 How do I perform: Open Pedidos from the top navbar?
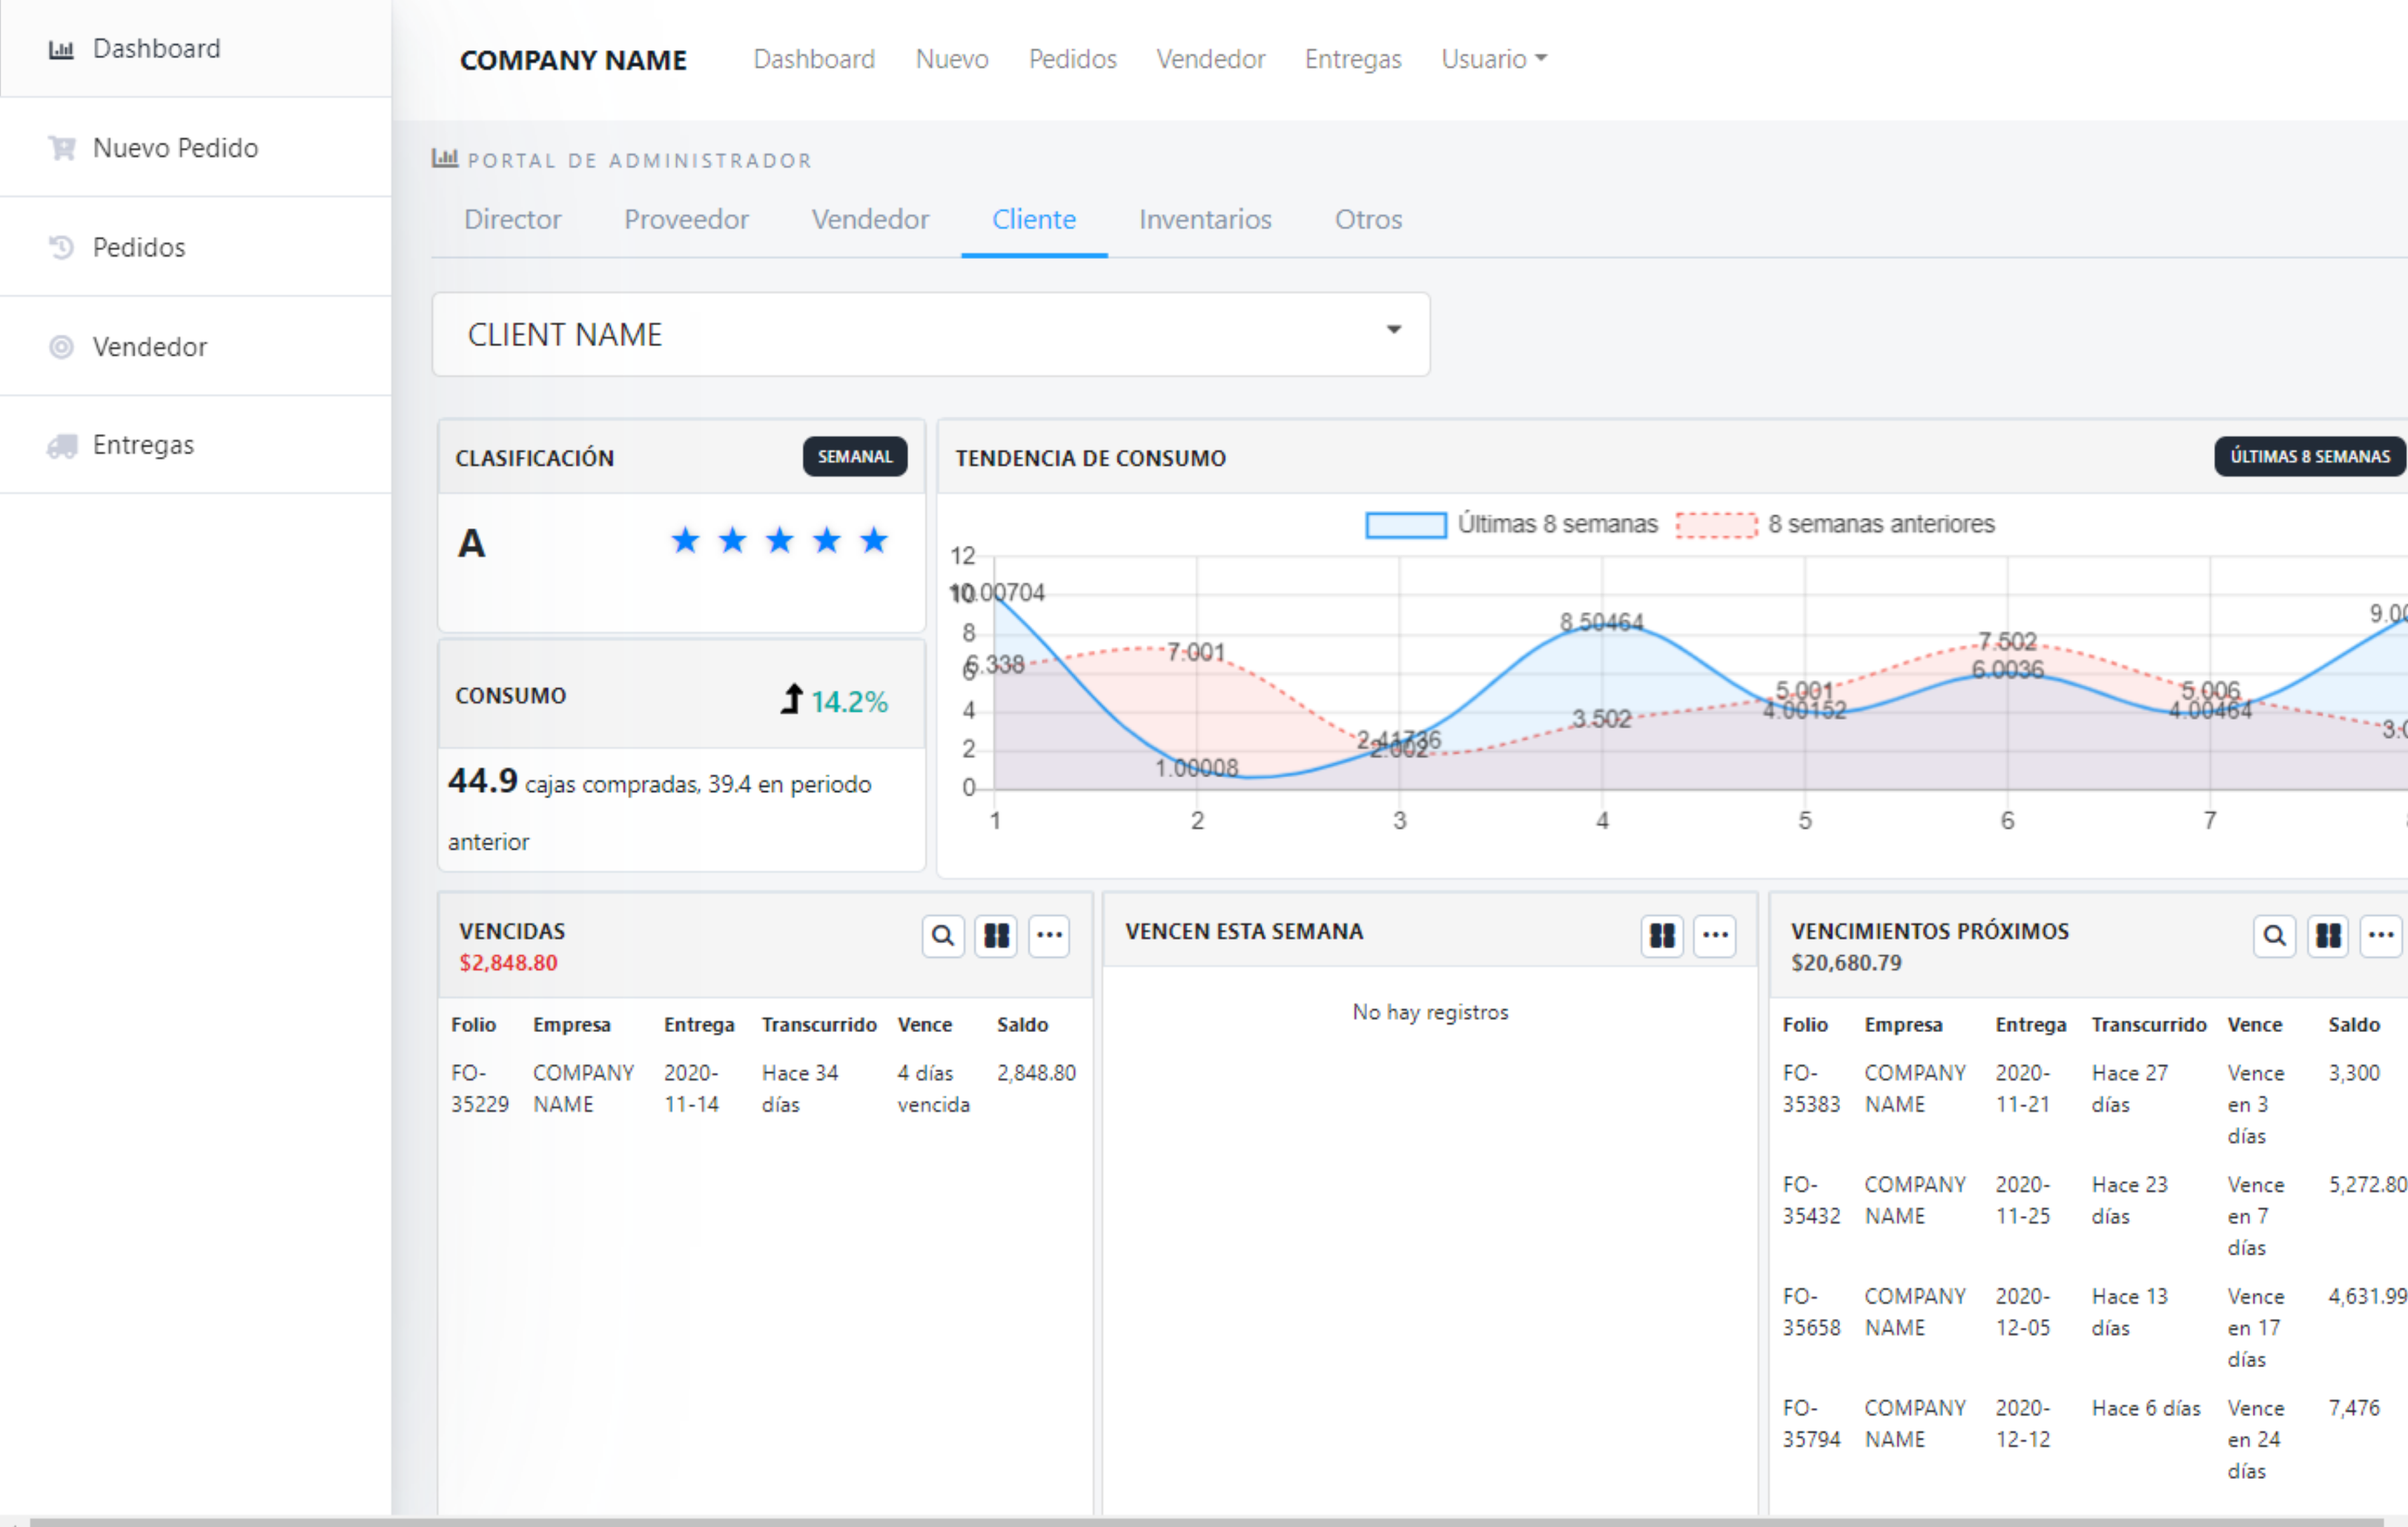[x=1072, y=59]
